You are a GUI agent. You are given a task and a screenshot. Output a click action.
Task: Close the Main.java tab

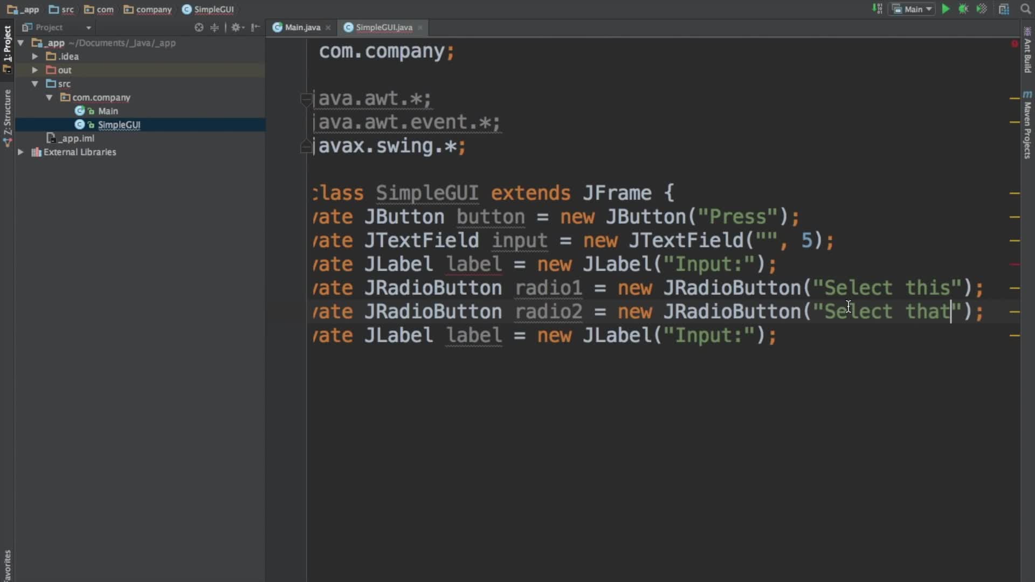pos(328,27)
